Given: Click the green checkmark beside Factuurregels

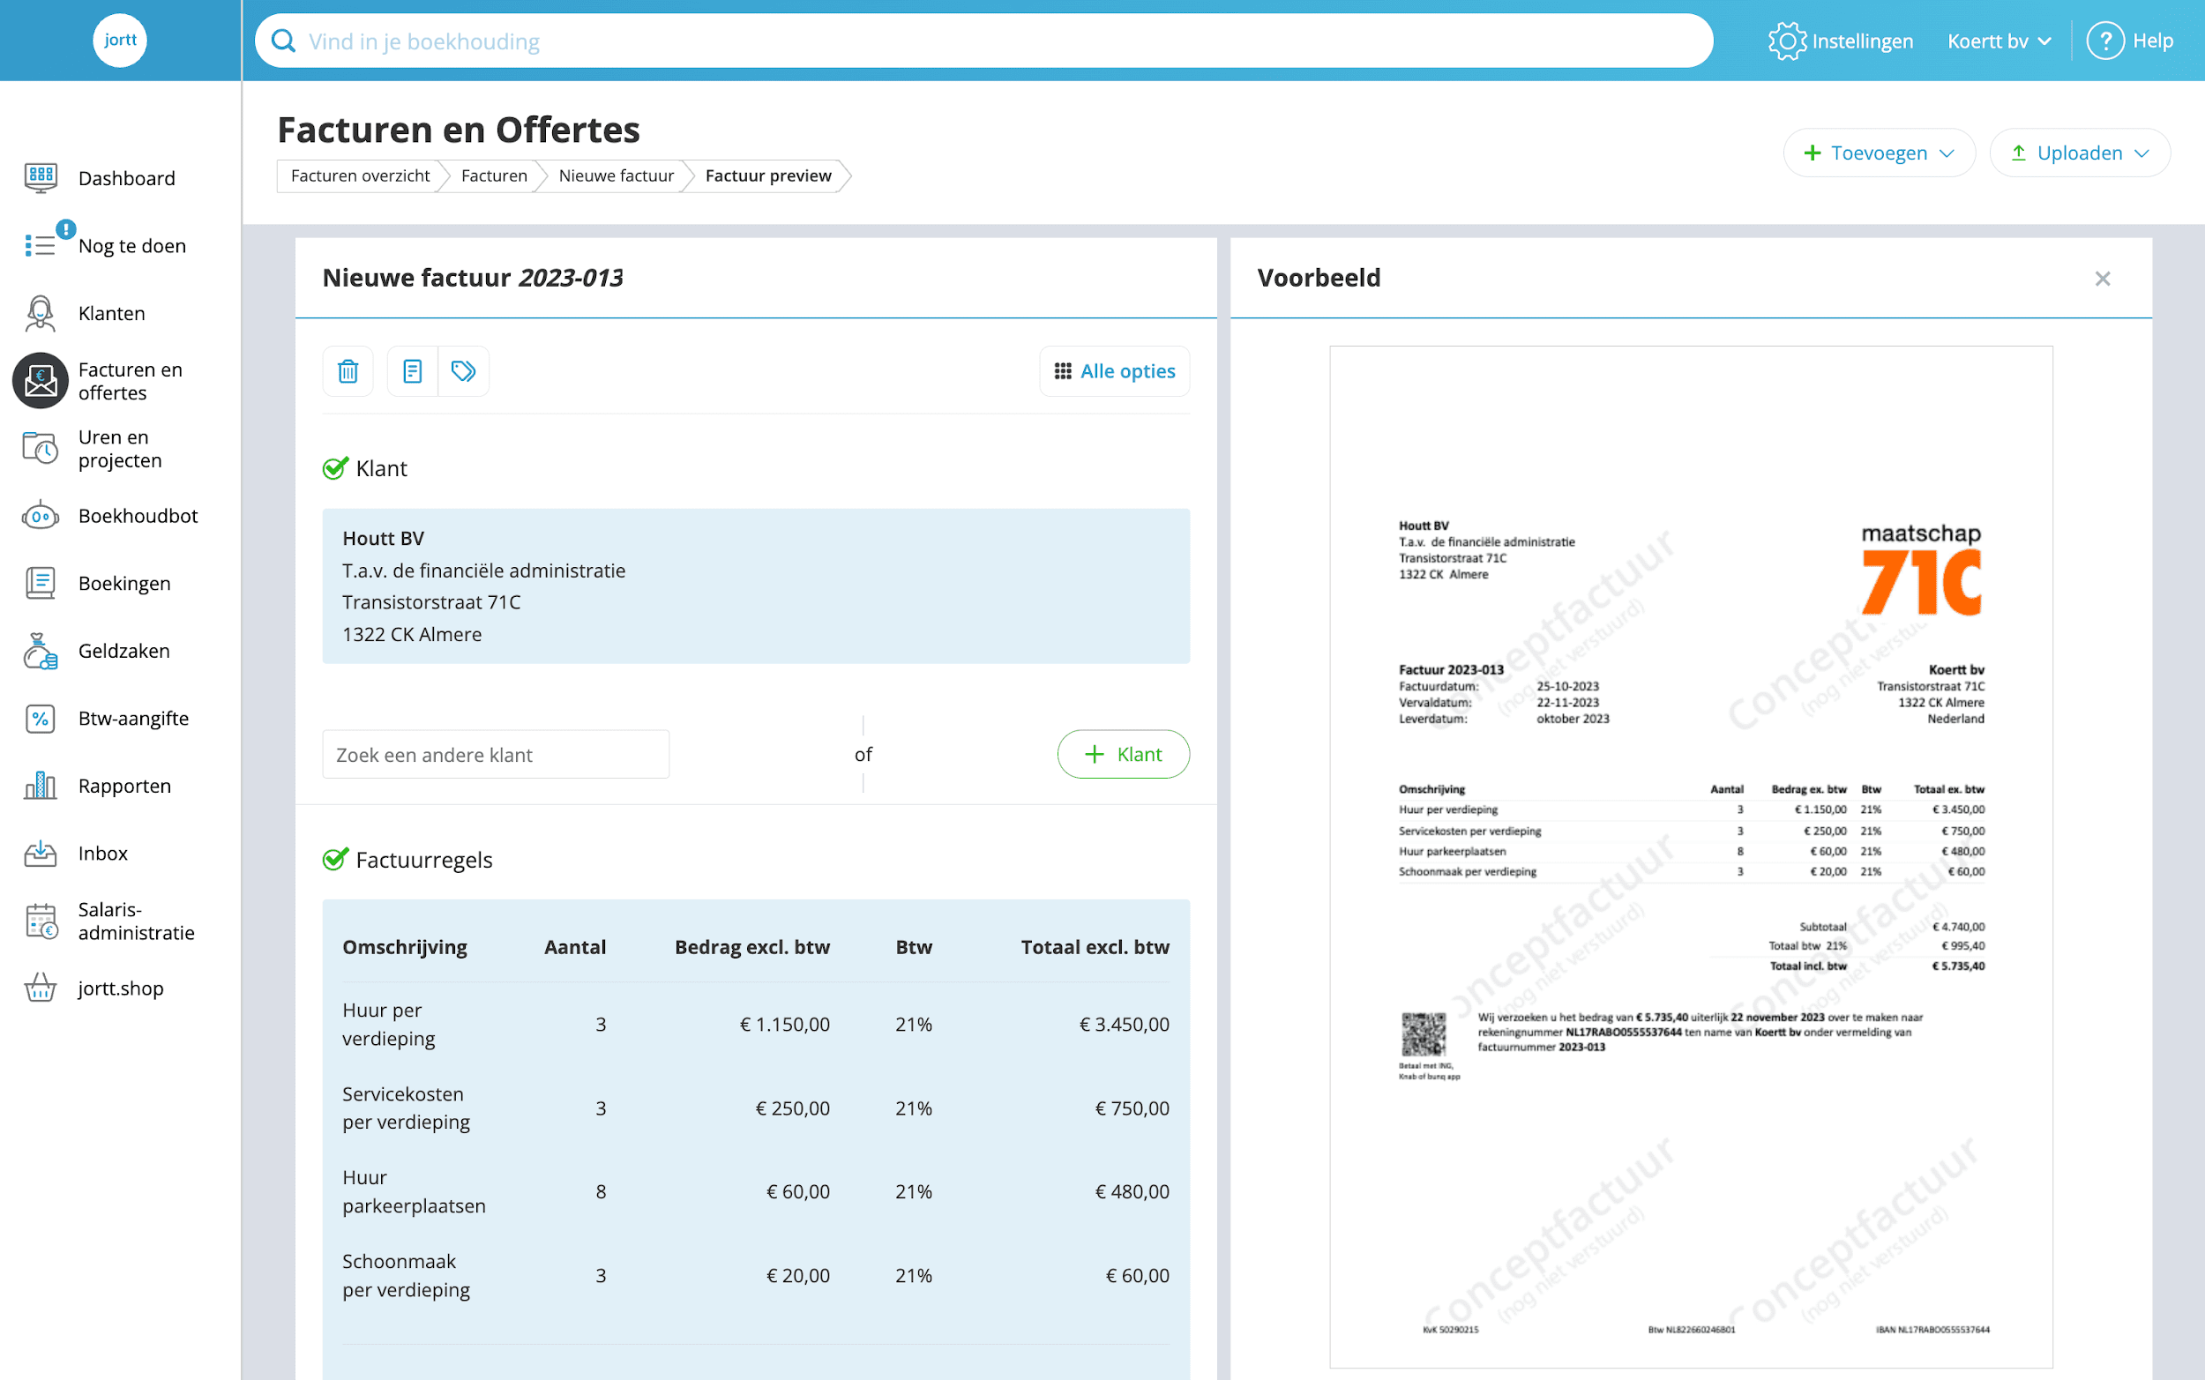Looking at the screenshot, I should (x=335, y=860).
